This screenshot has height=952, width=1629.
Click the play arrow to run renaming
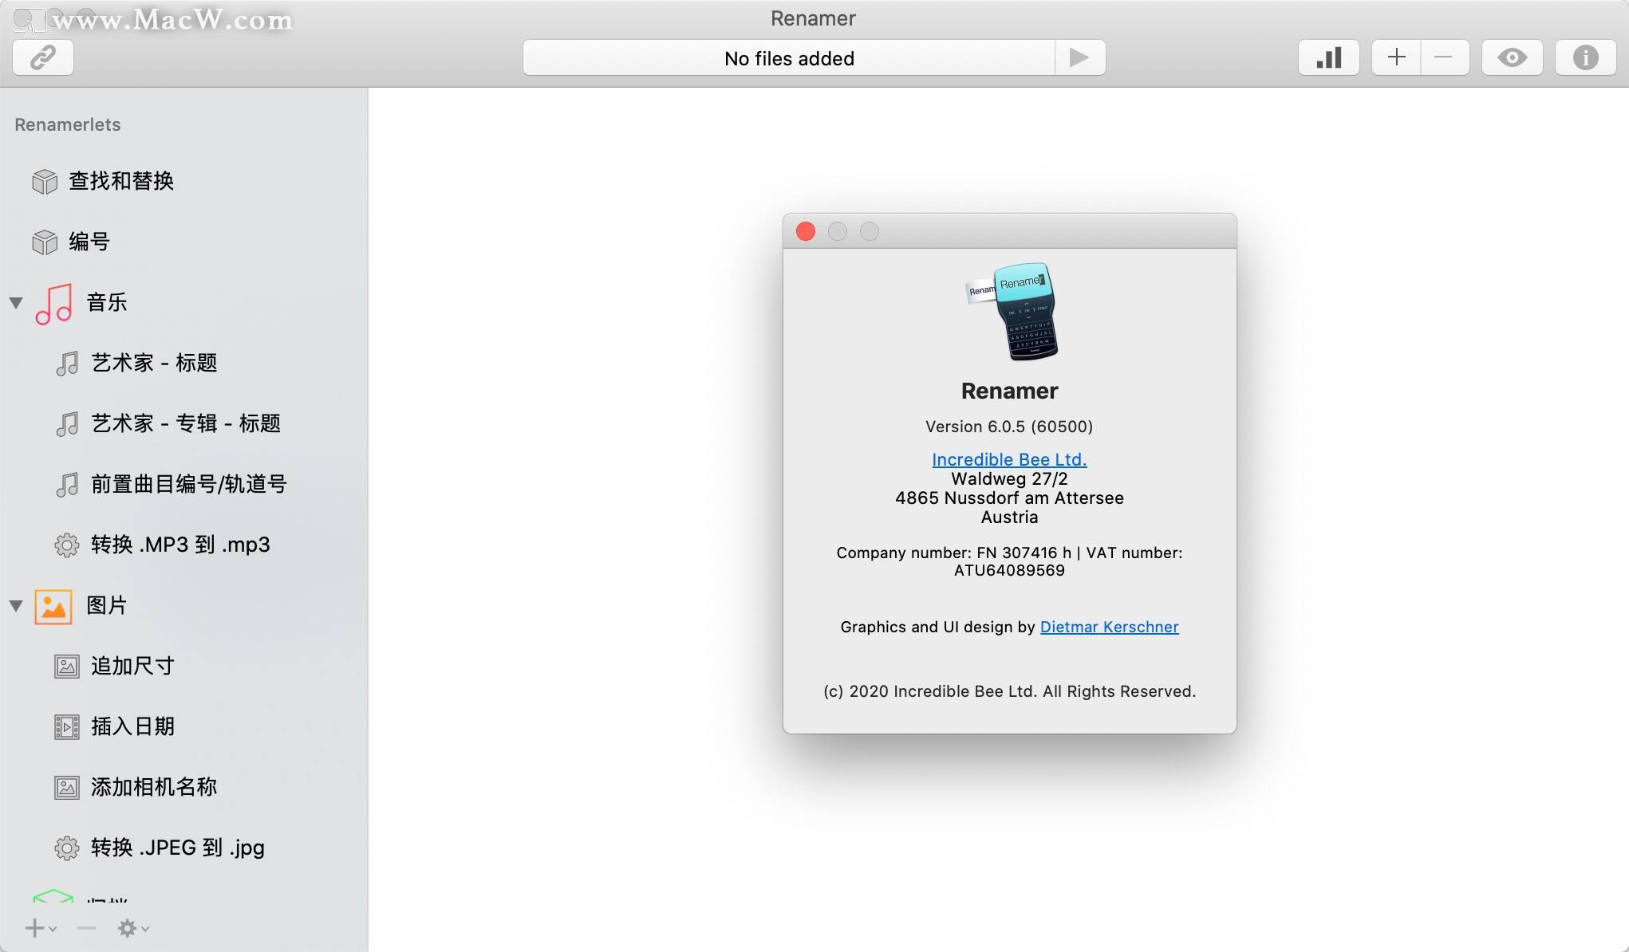[1079, 57]
